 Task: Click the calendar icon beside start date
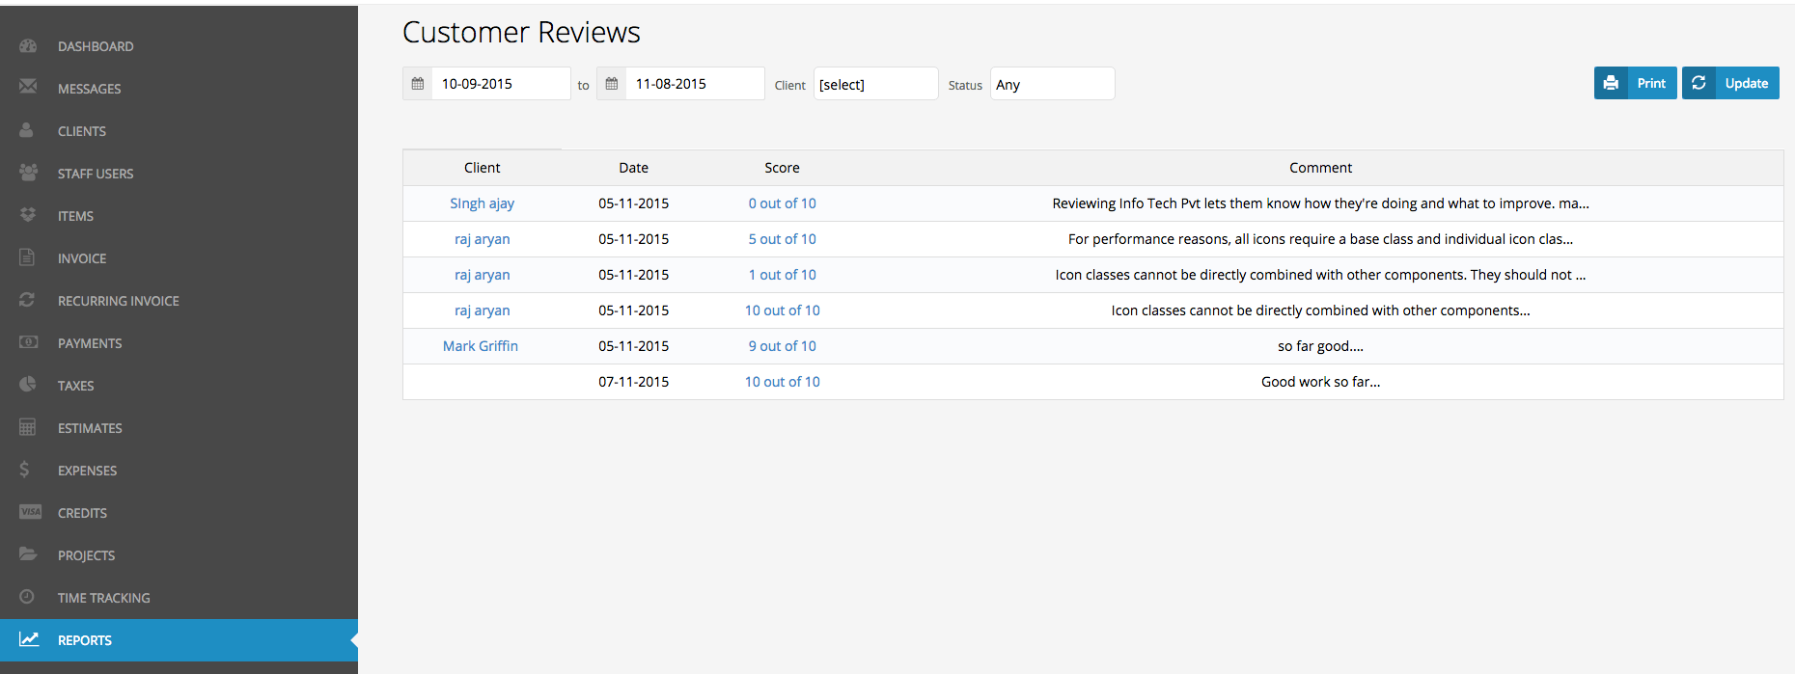click(418, 84)
